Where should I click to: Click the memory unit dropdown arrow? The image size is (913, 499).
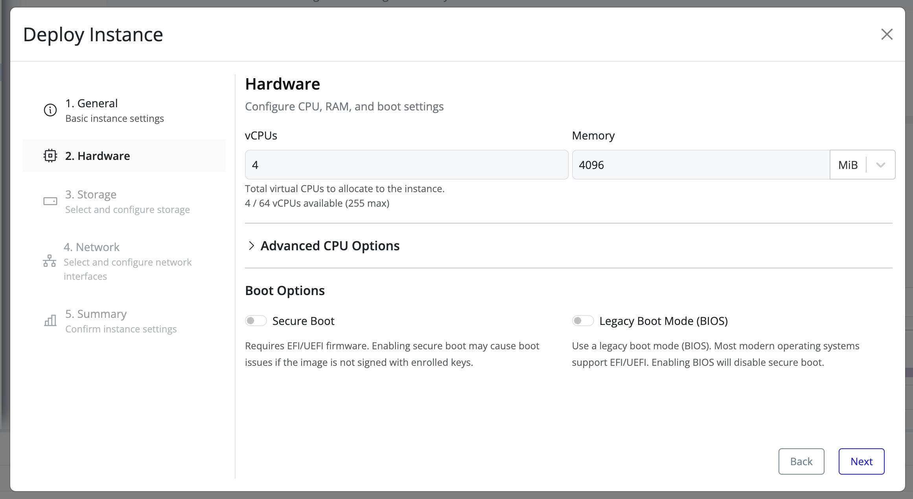pyautogui.click(x=881, y=165)
